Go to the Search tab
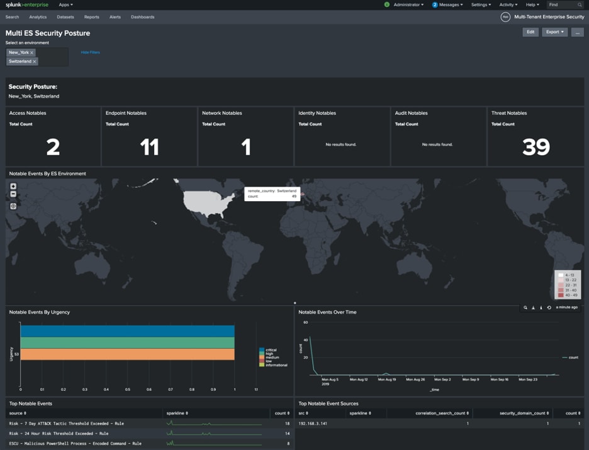Viewport: 589px width, 450px height. pos(12,17)
